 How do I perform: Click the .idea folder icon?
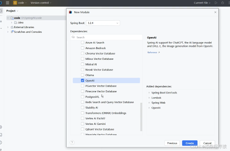pos(15,23)
